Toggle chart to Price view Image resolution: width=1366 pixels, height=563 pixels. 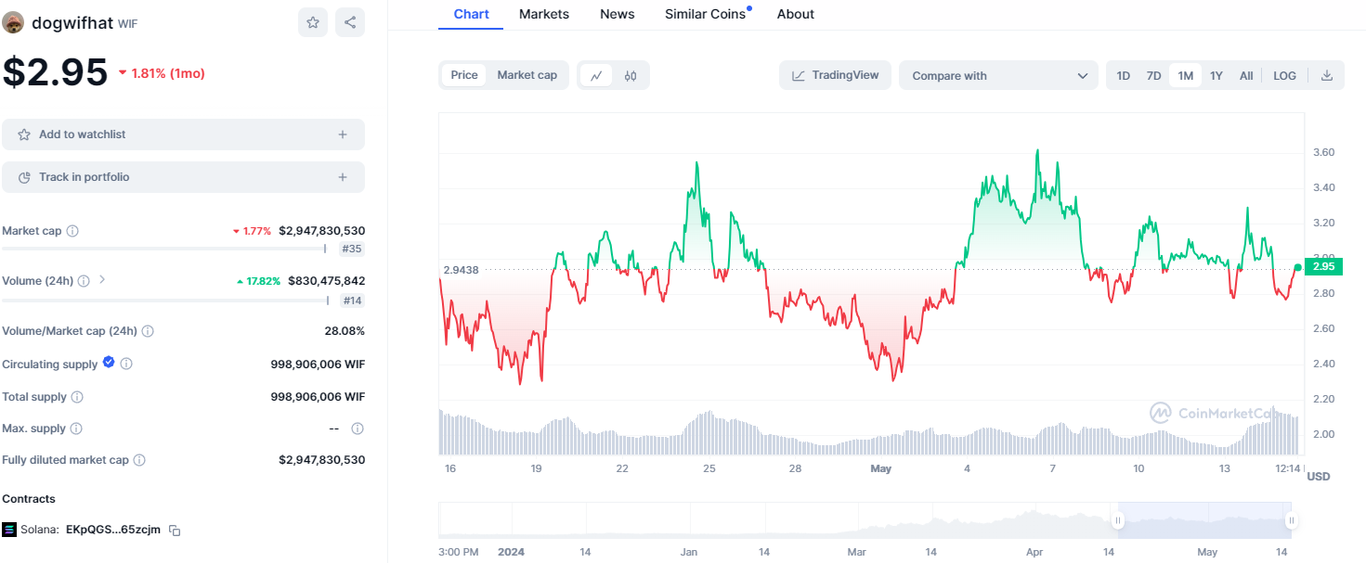[464, 75]
